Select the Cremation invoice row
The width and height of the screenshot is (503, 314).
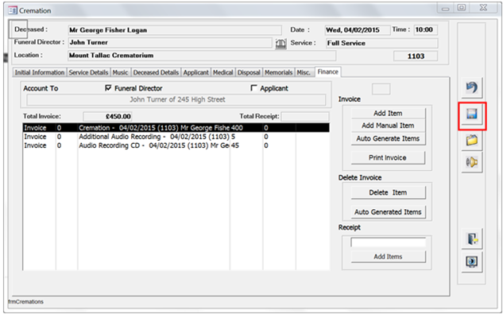coord(176,128)
